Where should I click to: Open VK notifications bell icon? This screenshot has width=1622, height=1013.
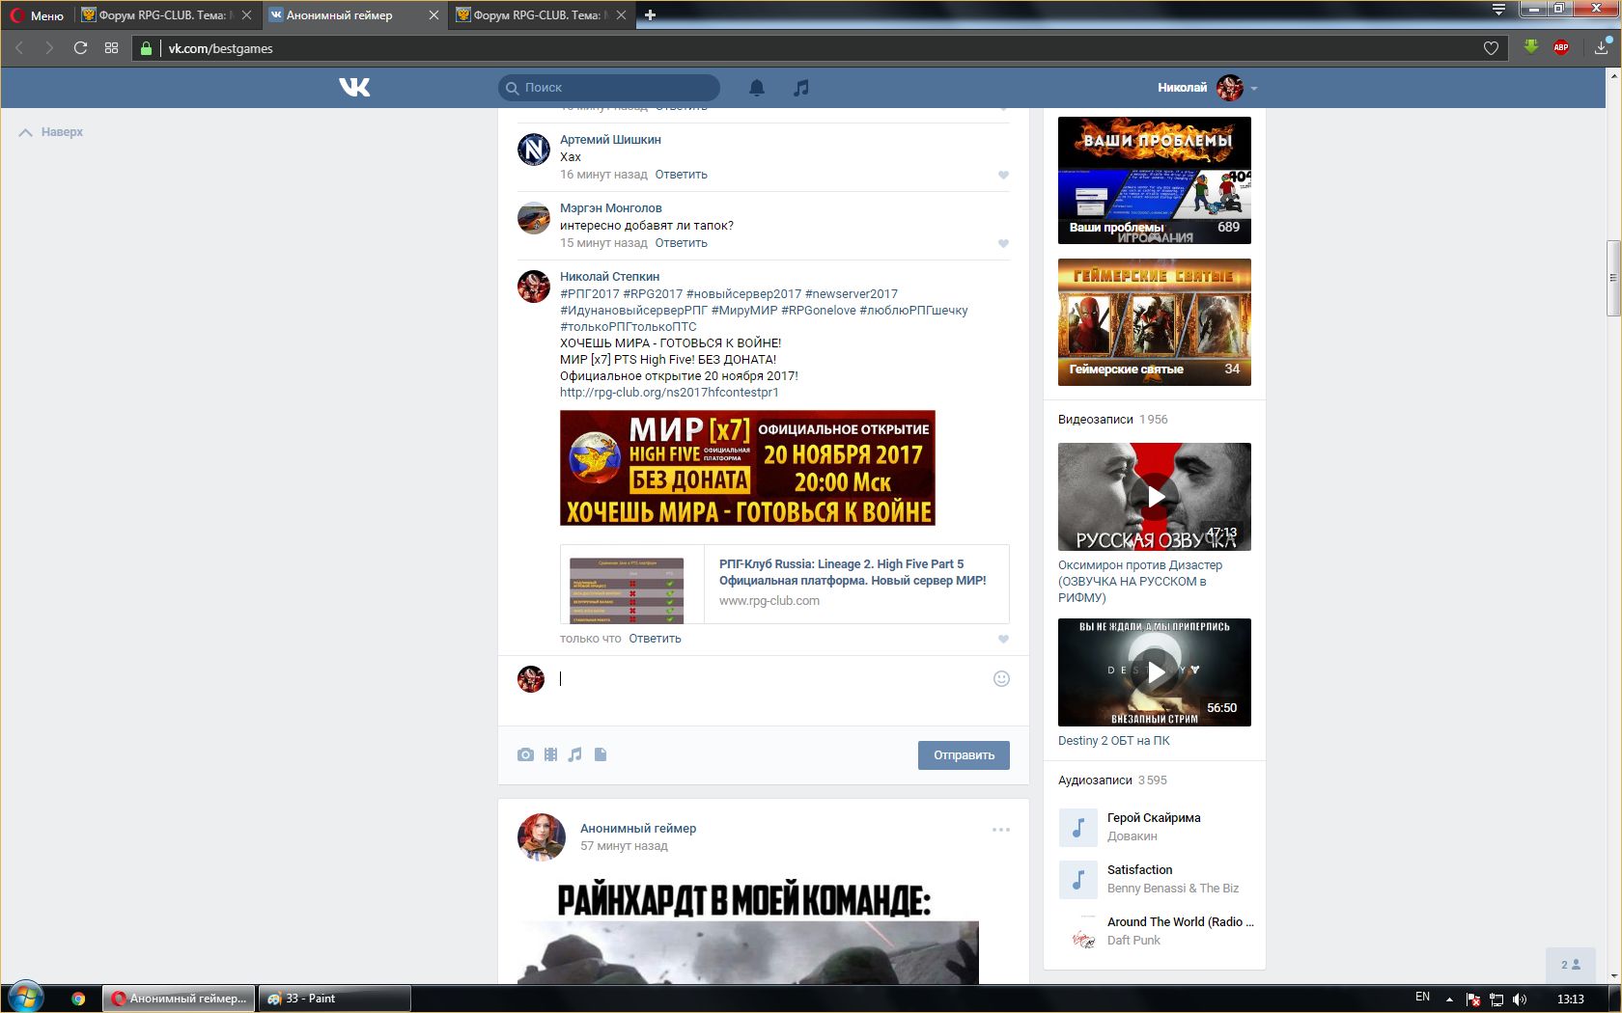click(x=757, y=88)
